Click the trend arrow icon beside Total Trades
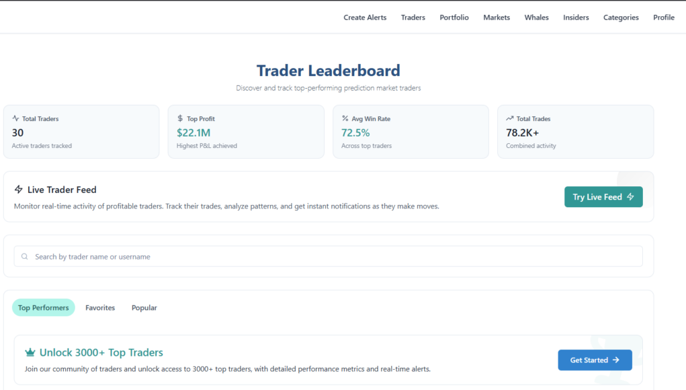 coord(510,118)
